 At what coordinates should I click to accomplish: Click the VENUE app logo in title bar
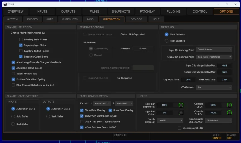5,4
